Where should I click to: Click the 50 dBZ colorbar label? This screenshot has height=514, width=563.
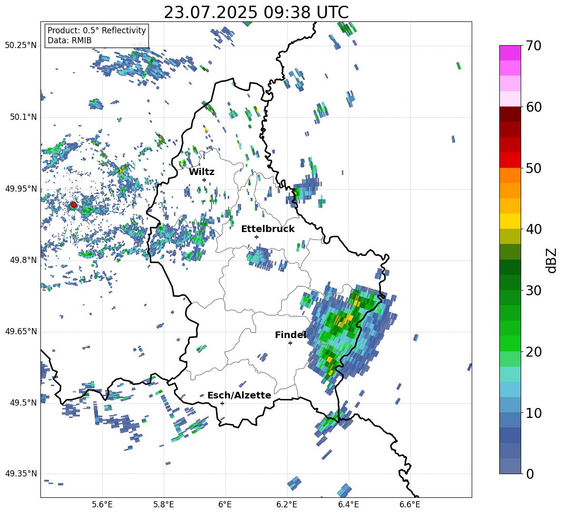[x=533, y=168]
